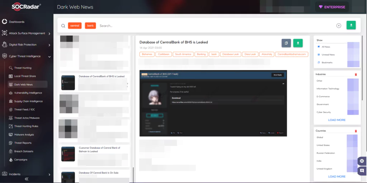Viewport: 367px width, 183px height.
Task: Click Threat Reports icon
Action: 10,143
